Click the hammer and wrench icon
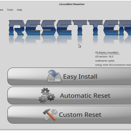The image size is (131, 131). (50, 115)
